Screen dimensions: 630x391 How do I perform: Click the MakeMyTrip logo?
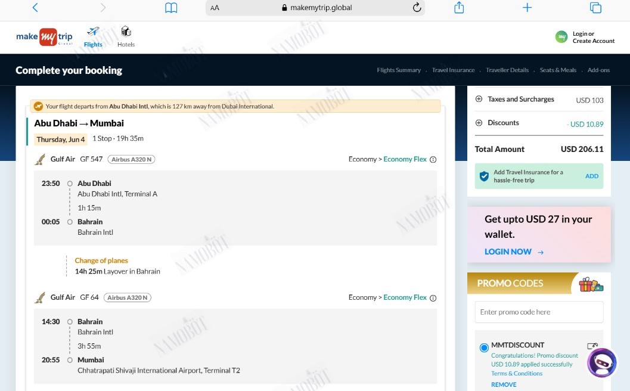(x=44, y=37)
